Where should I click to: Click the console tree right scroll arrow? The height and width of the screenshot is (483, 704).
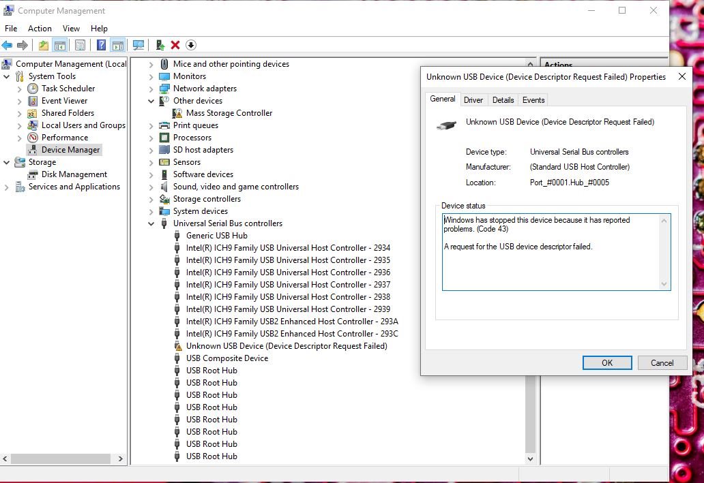pos(120,458)
